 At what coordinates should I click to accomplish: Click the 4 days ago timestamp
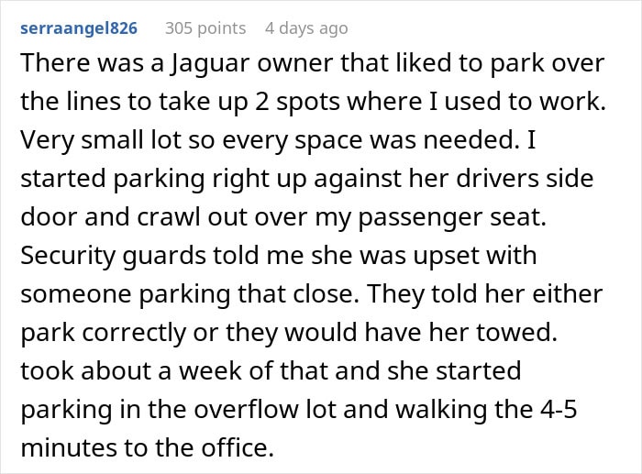point(306,28)
